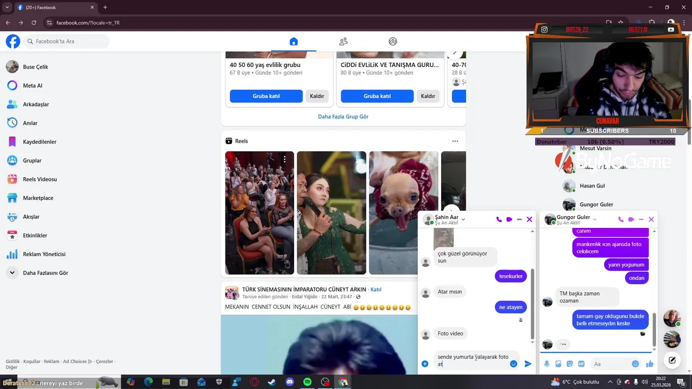Open Discord from the taskbar
Viewport: 692px width, 389px height.
pyautogui.click(x=290, y=382)
